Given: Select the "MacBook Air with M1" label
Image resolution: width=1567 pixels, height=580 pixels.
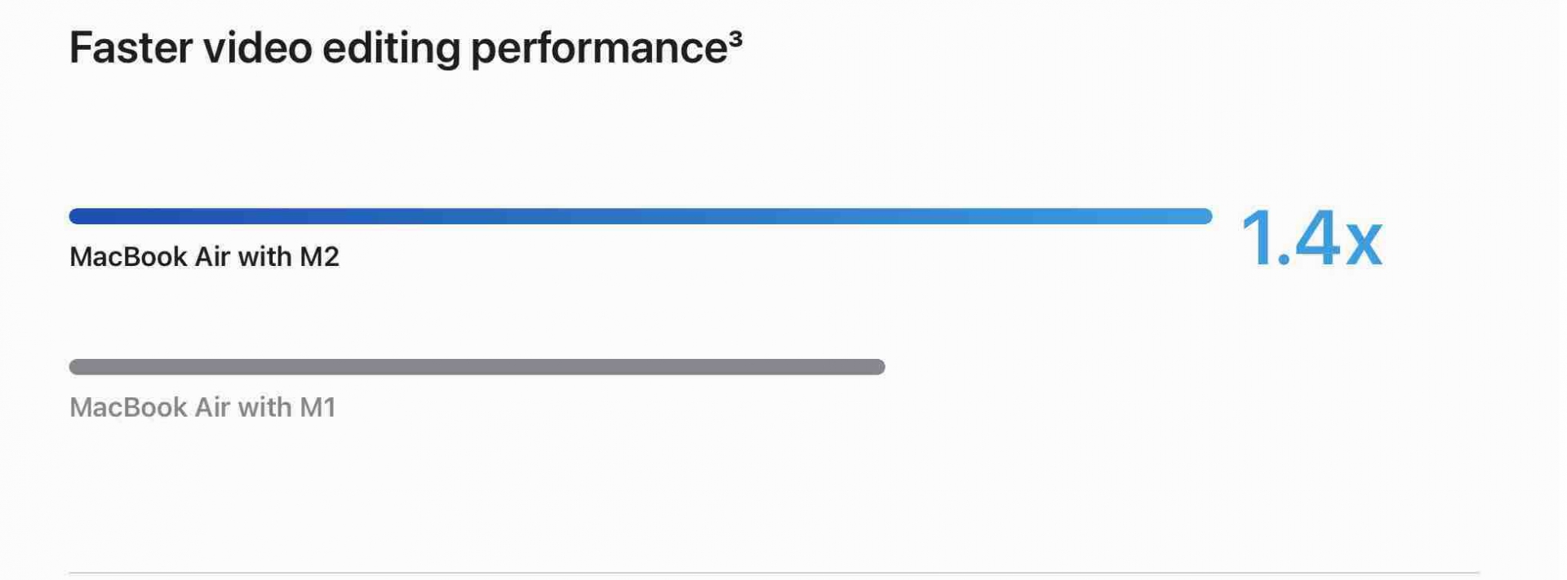Looking at the screenshot, I should click(x=202, y=407).
